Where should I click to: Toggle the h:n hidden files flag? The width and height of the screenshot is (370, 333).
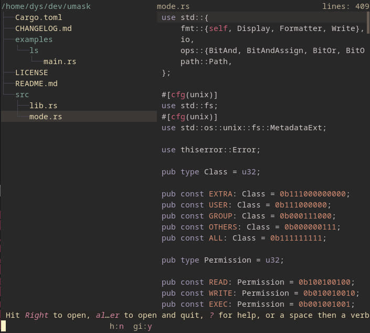[x=117, y=326]
